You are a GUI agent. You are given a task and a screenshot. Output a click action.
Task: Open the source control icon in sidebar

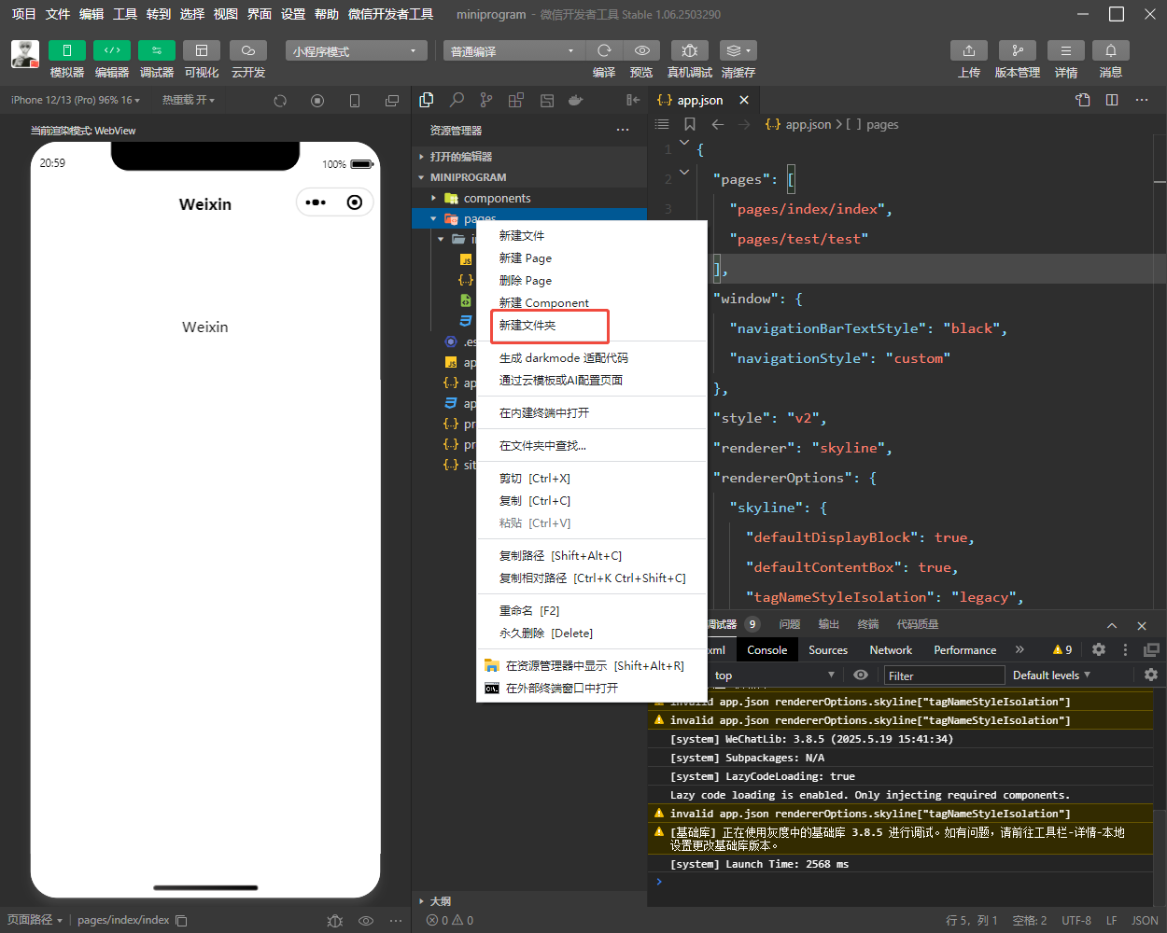pyautogui.click(x=486, y=100)
